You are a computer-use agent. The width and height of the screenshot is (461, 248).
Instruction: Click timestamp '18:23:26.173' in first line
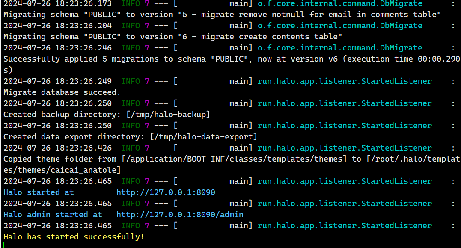(x=83, y=3)
